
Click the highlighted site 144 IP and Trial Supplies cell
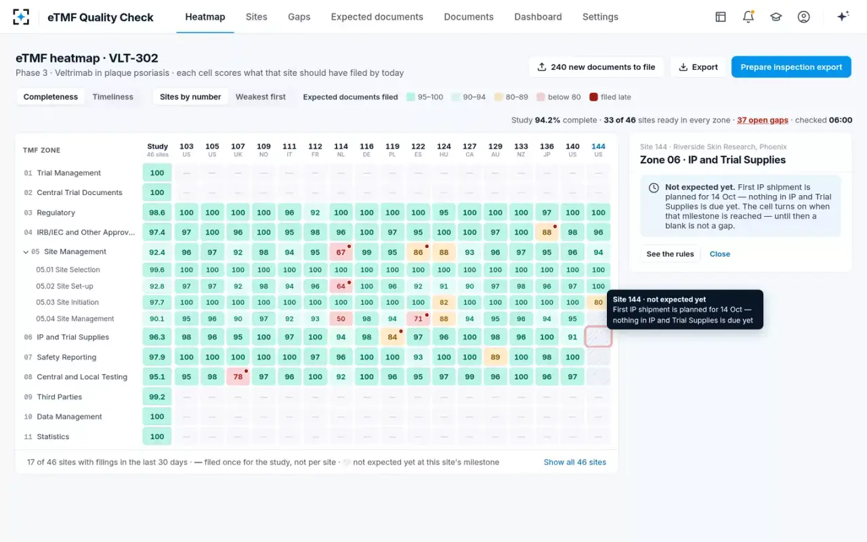click(598, 337)
